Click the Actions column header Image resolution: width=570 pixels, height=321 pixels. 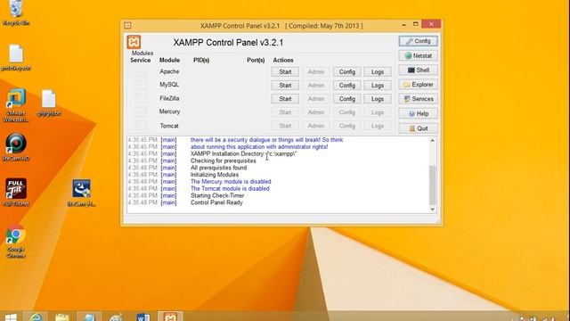tap(283, 60)
